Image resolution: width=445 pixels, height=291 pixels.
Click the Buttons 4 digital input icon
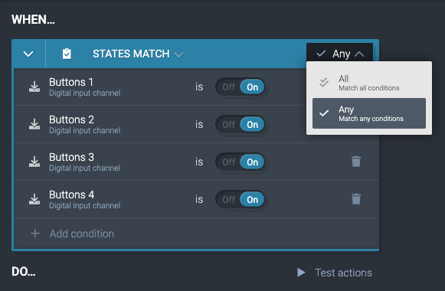tap(34, 199)
